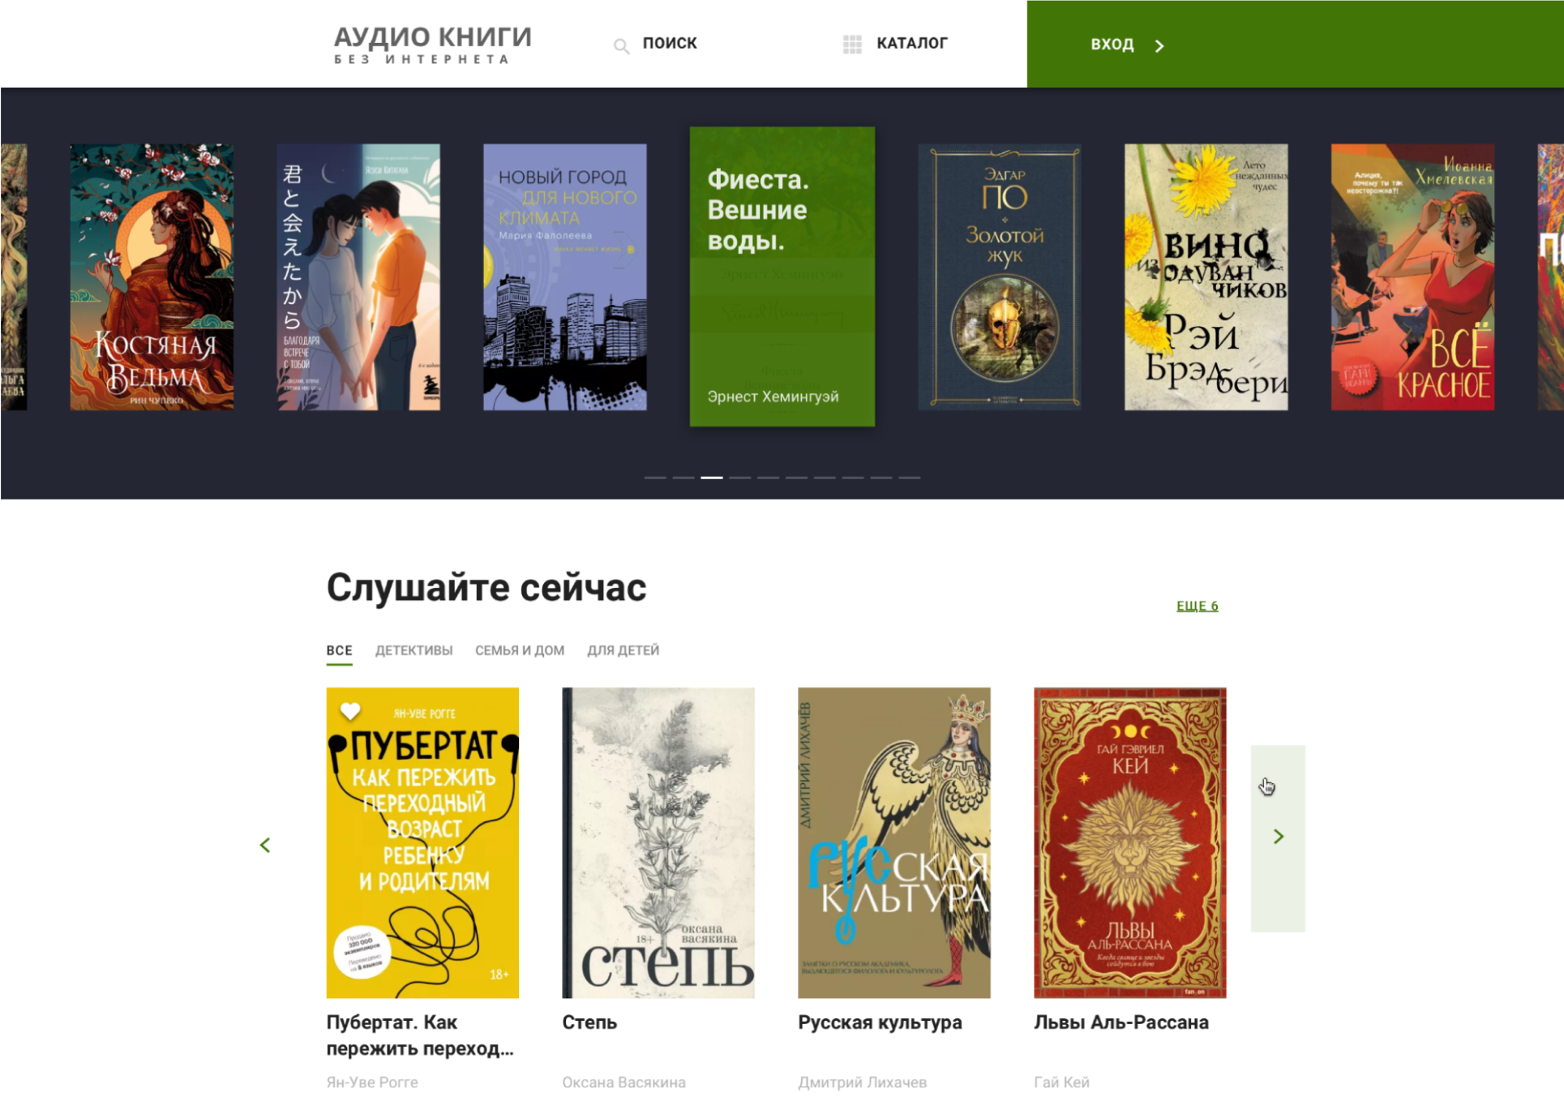The height and width of the screenshot is (1097, 1564).
Task: Click the АУДИО КНИГИ site logo
Action: coord(433,44)
